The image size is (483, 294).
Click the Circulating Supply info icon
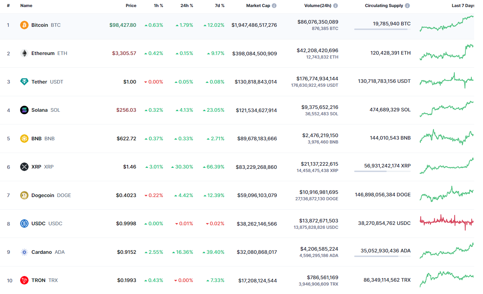point(407,6)
